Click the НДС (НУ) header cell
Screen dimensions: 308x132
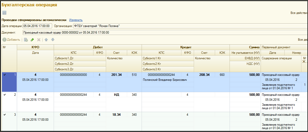(245, 64)
